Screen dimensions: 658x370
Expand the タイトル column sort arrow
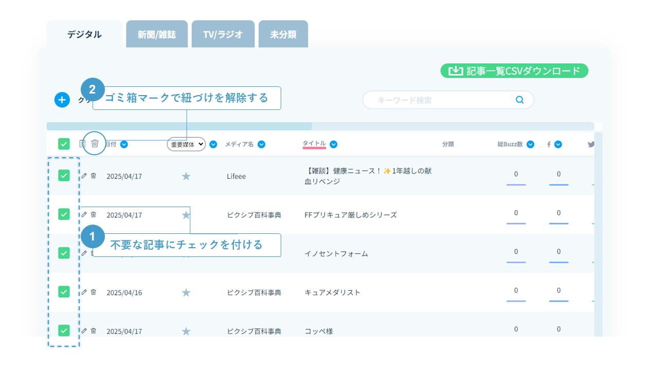(334, 144)
